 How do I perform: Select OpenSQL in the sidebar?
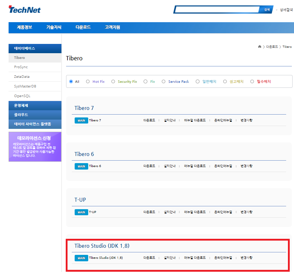(x=35, y=96)
